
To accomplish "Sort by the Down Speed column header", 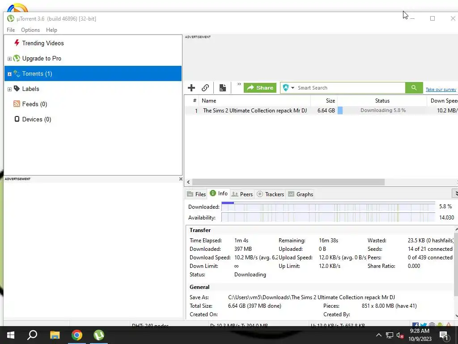I will (442, 101).
